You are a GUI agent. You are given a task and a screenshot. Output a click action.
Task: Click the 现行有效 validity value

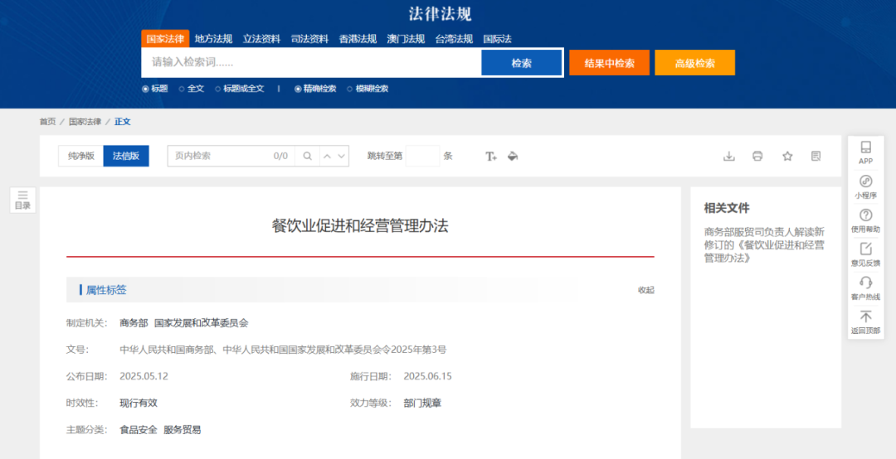(139, 403)
